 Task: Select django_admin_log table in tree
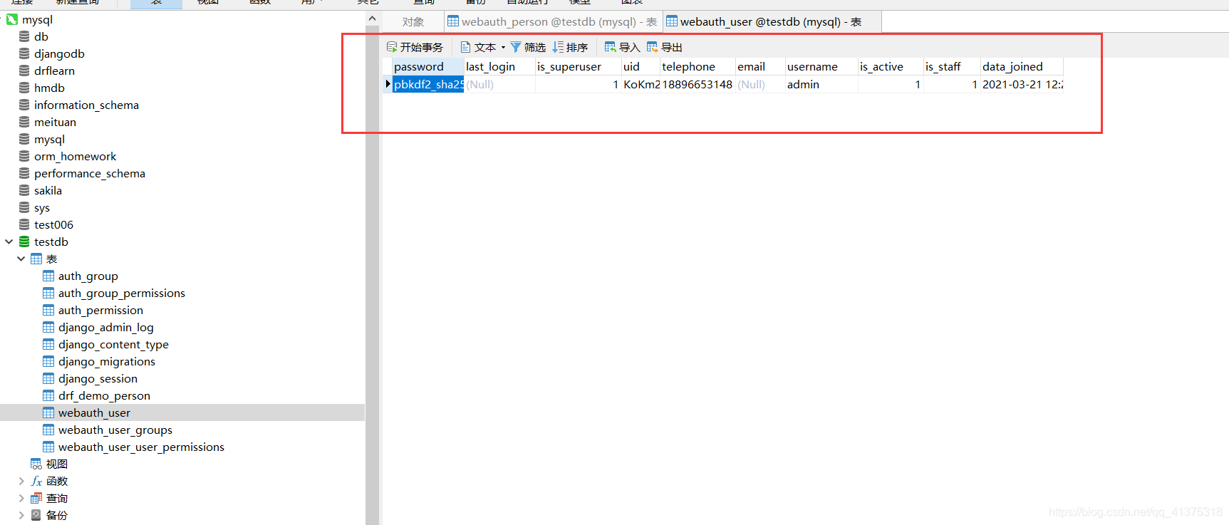coord(106,327)
